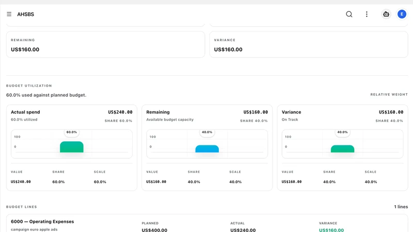
Task: Click the 60.0% utilized subtitle
Action: [x=24, y=120]
